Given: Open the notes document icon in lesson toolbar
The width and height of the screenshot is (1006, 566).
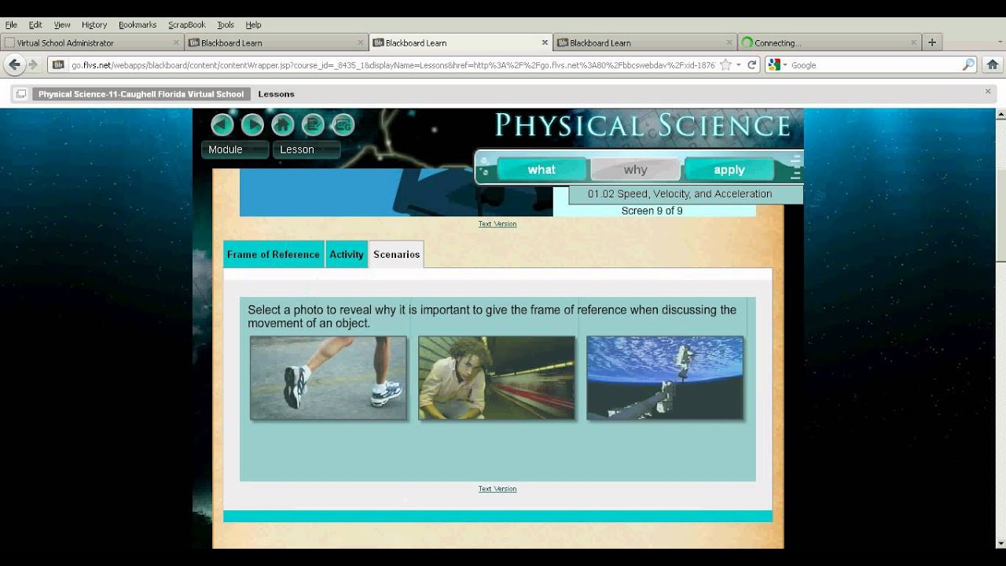Looking at the screenshot, I should [x=313, y=125].
